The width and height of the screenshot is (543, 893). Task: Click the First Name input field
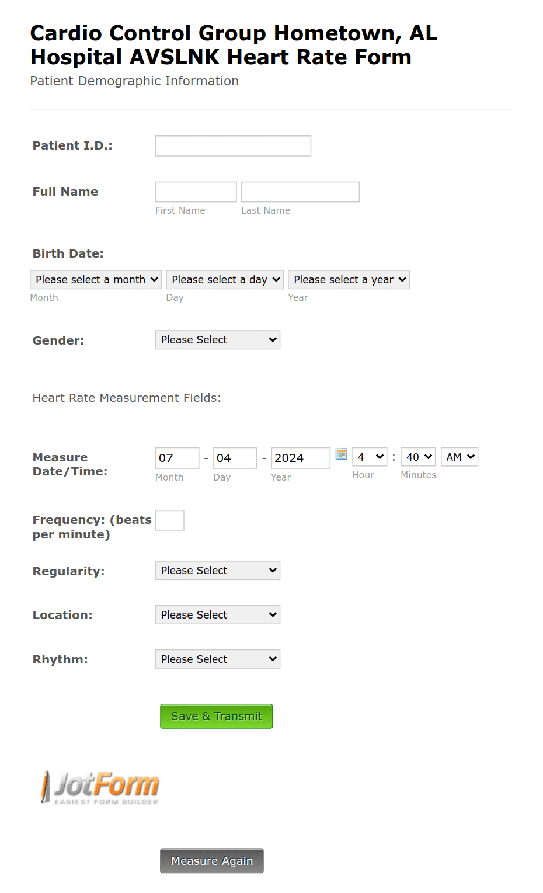(196, 192)
